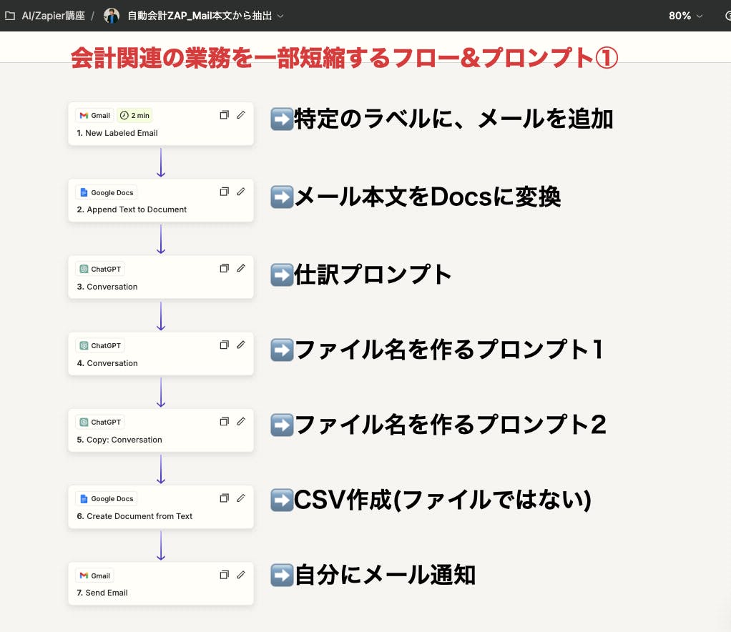Click the Gmail app badge on step 1
The width and height of the screenshot is (731, 632).
(94, 115)
